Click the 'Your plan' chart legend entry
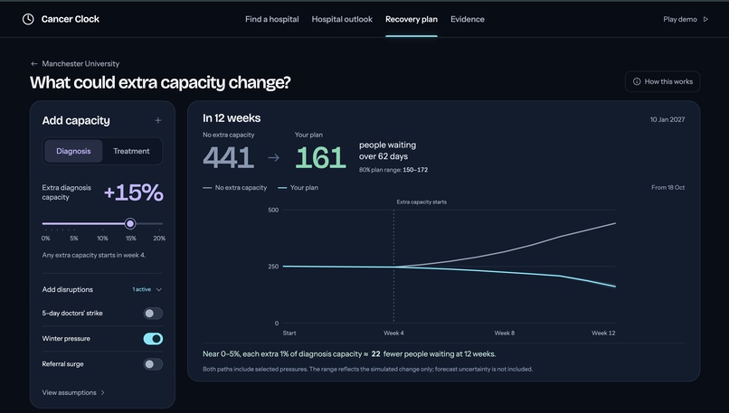Image resolution: width=729 pixels, height=413 pixels. (298, 188)
